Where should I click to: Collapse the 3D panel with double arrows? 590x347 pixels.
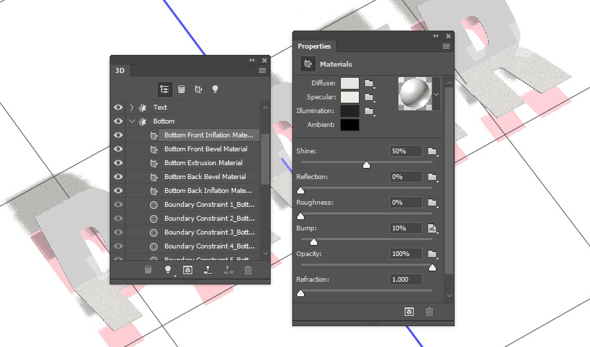click(252, 60)
